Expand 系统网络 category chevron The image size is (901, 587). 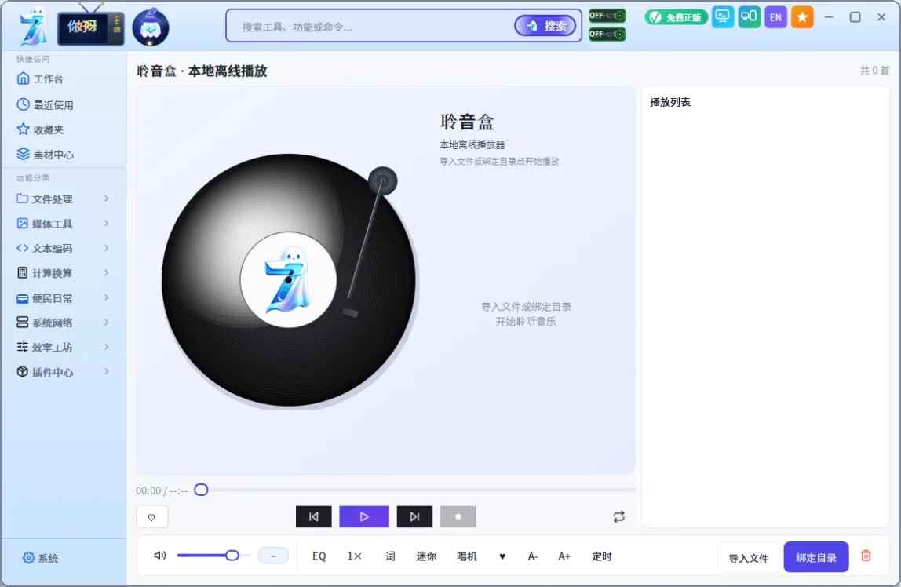[x=106, y=323]
